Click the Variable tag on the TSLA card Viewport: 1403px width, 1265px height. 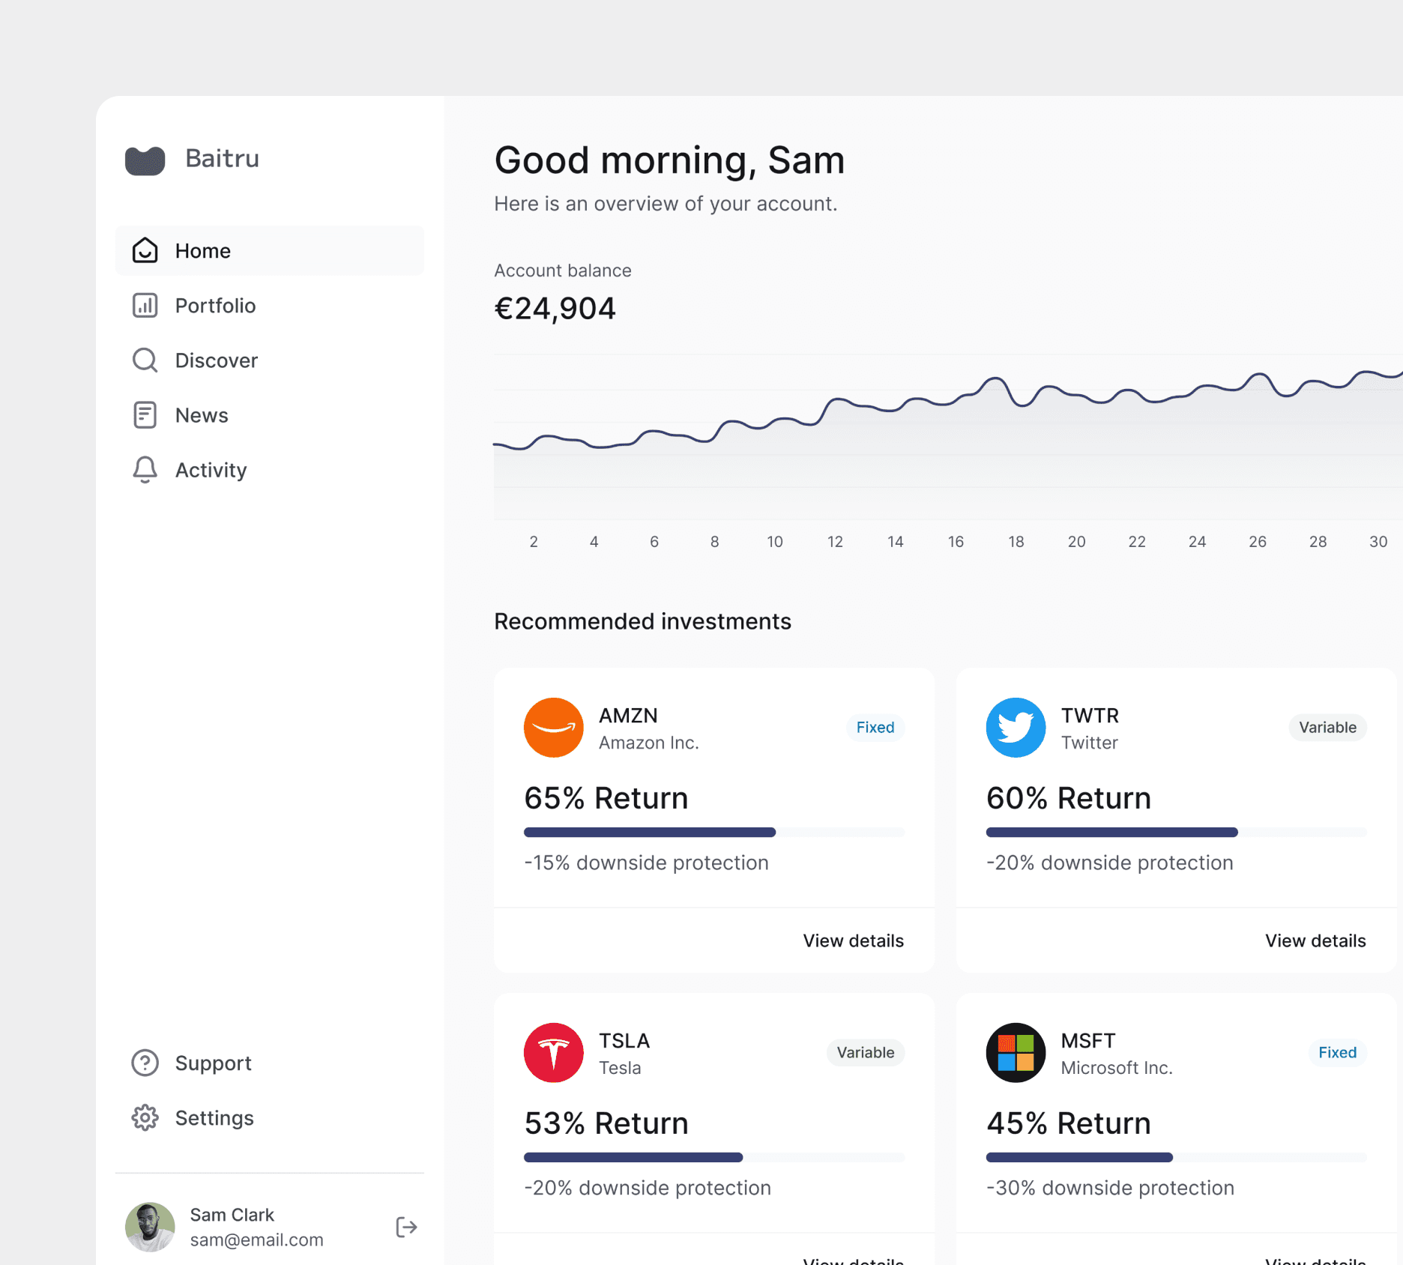866,1052
